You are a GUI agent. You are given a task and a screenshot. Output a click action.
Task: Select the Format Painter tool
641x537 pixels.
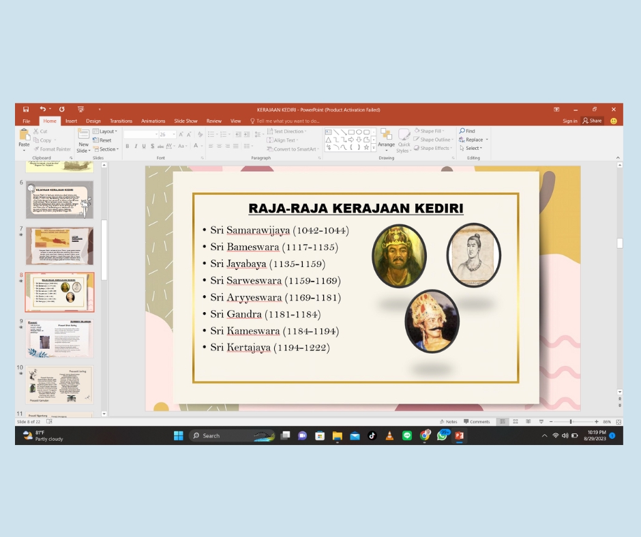coord(52,149)
